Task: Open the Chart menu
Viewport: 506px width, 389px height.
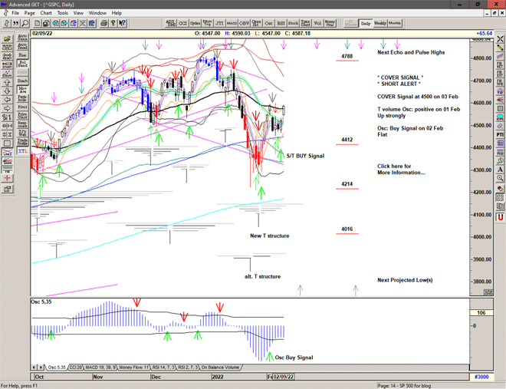Action: [x=46, y=13]
